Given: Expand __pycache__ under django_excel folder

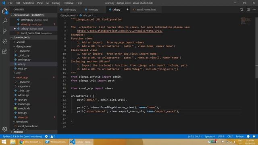Looking at the screenshot, I should coord(33,51).
